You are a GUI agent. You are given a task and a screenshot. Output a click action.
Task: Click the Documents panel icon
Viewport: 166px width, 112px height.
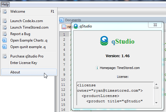(x=61, y=20)
